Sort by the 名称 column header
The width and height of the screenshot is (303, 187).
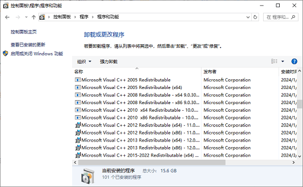point(136,72)
